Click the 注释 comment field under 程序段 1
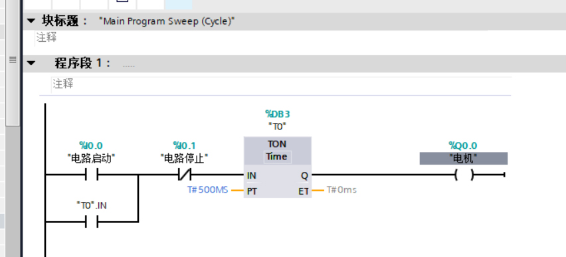566x257 pixels. (282, 84)
